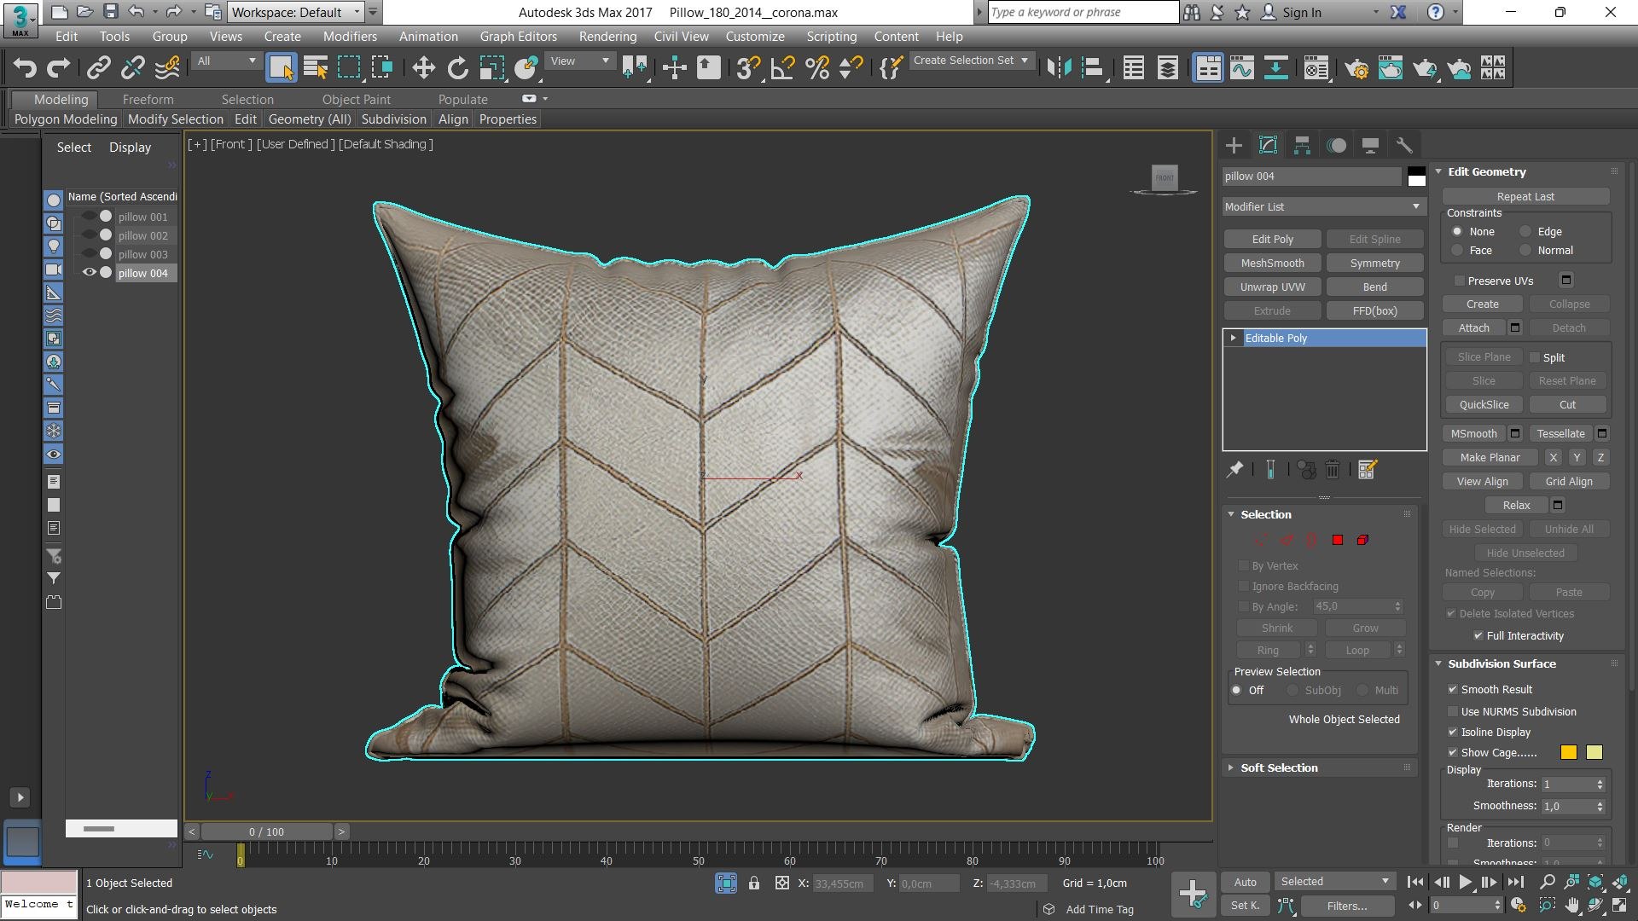Open the Modifiers menu
This screenshot has height=921, width=1638.
pyautogui.click(x=350, y=37)
